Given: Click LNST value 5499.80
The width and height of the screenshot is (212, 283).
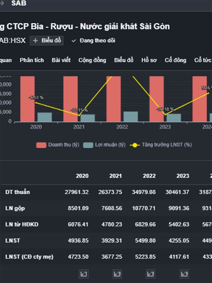Looking at the screenshot, I should click(145, 241).
